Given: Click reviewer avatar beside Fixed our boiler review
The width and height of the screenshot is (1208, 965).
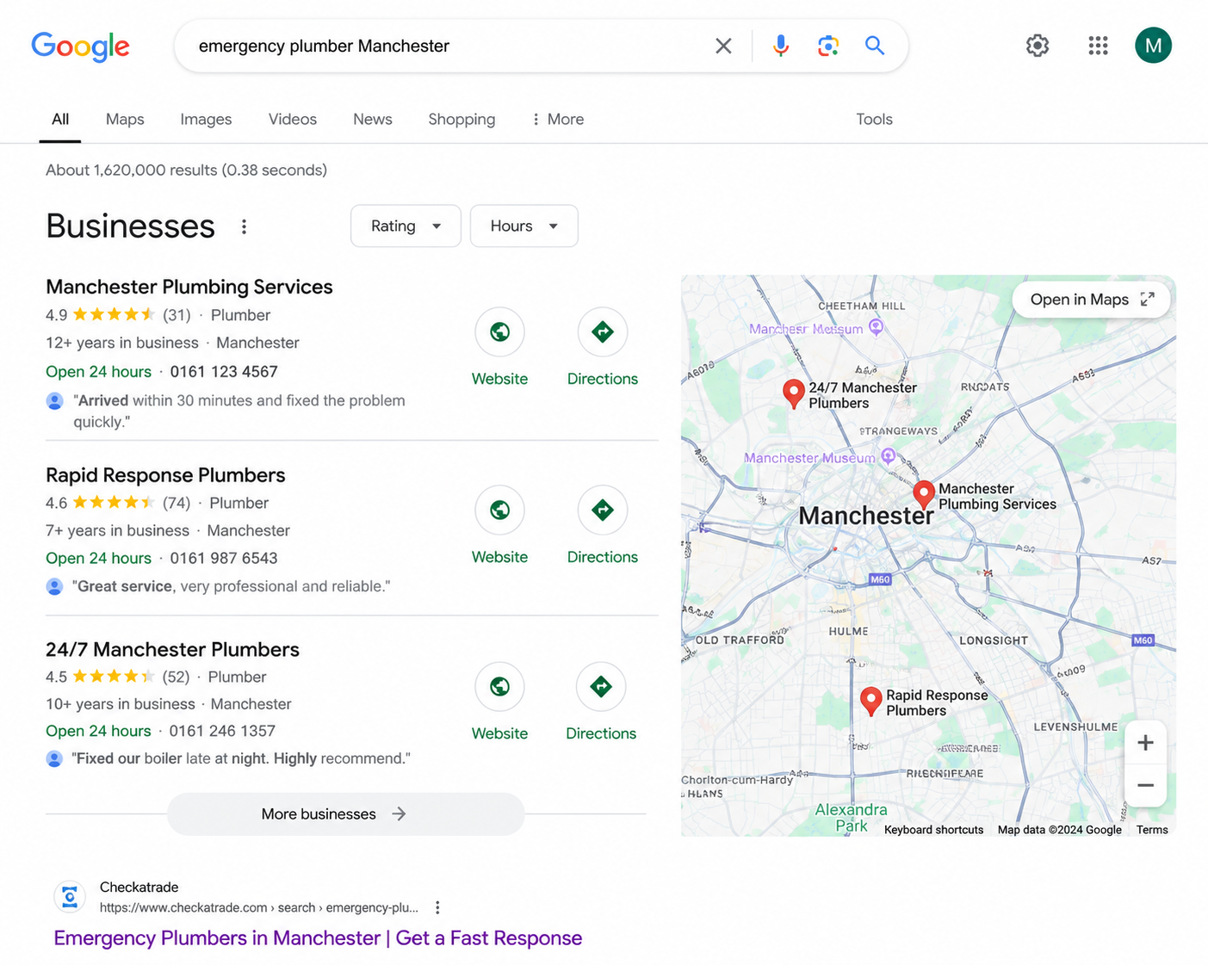Looking at the screenshot, I should tap(54, 759).
